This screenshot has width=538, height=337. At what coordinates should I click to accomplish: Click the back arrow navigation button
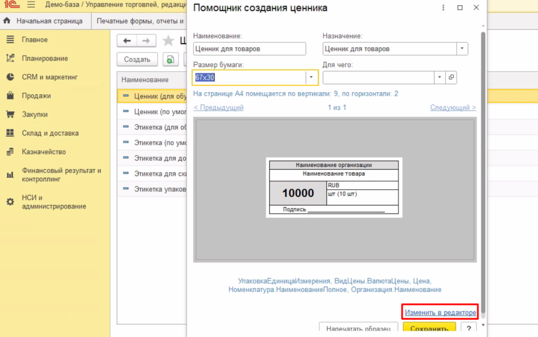(127, 41)
